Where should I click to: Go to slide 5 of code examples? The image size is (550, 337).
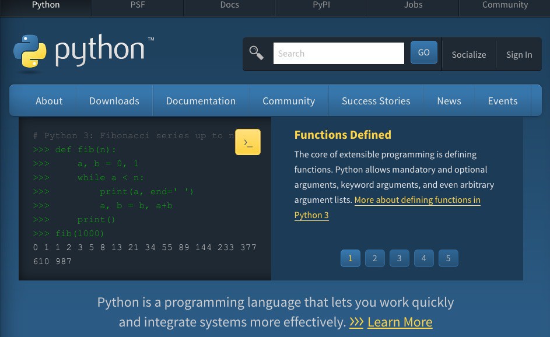[x=448, y=258]
